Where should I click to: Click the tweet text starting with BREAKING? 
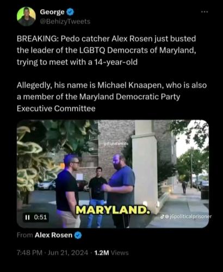(x=107, y=51)
